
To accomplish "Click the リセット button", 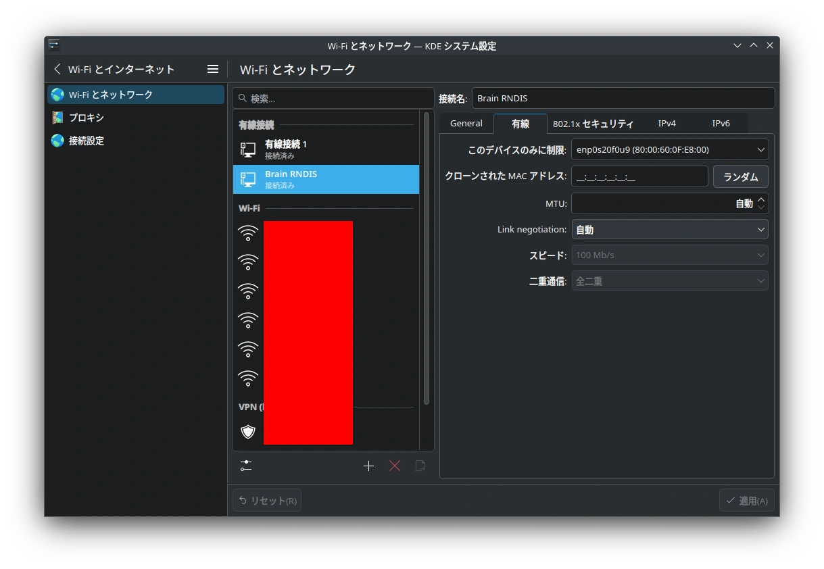I will [x=267, y=501].
